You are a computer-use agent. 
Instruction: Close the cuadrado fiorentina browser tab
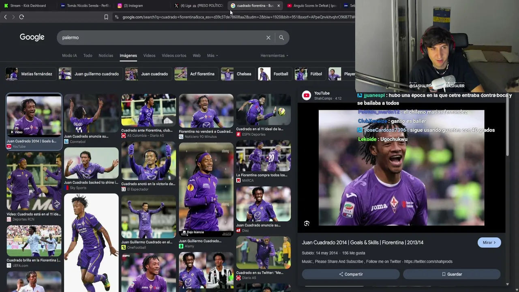[x=279, y=6]
